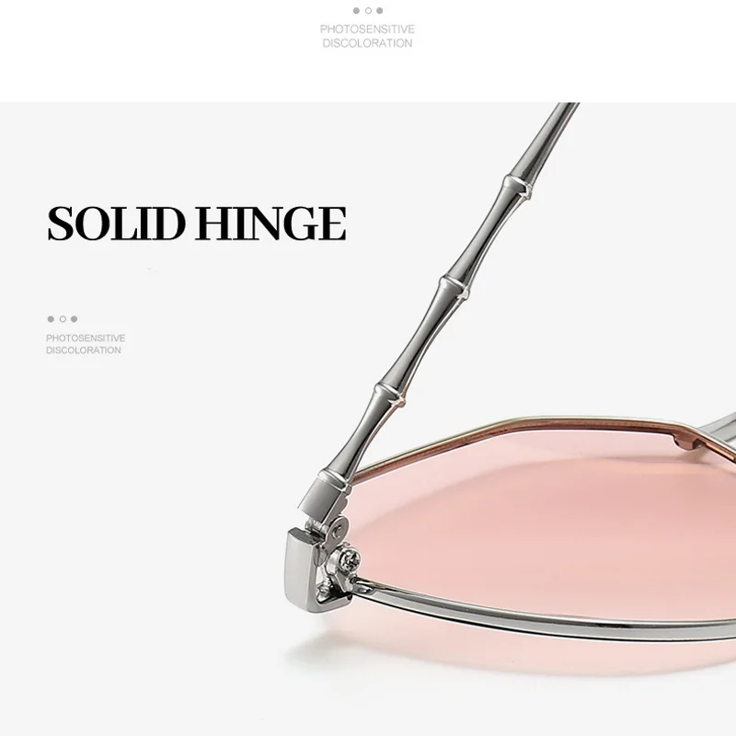Click the C-shaped hinge pivot screw
Screen dimensions: 736x736
point(338,532)
